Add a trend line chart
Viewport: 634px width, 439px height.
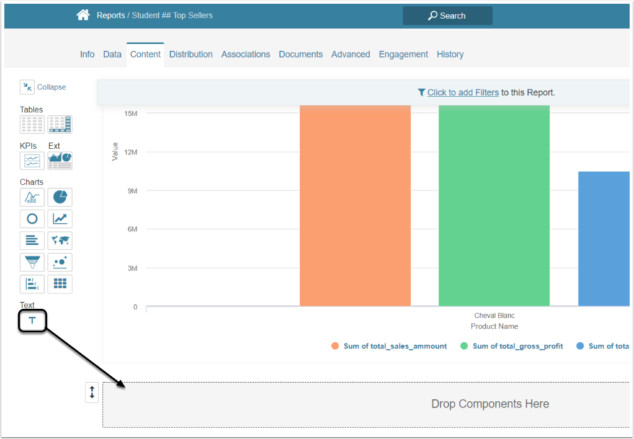click(x=60, y=219)
